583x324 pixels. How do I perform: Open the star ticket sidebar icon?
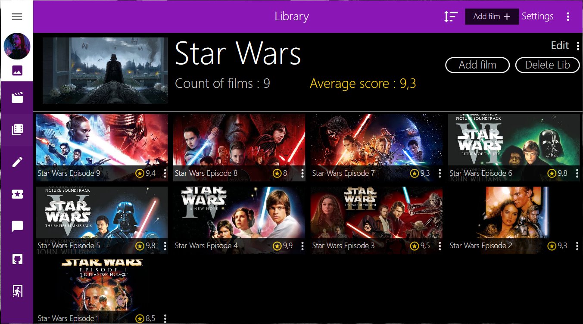click(x=17, y=194)
